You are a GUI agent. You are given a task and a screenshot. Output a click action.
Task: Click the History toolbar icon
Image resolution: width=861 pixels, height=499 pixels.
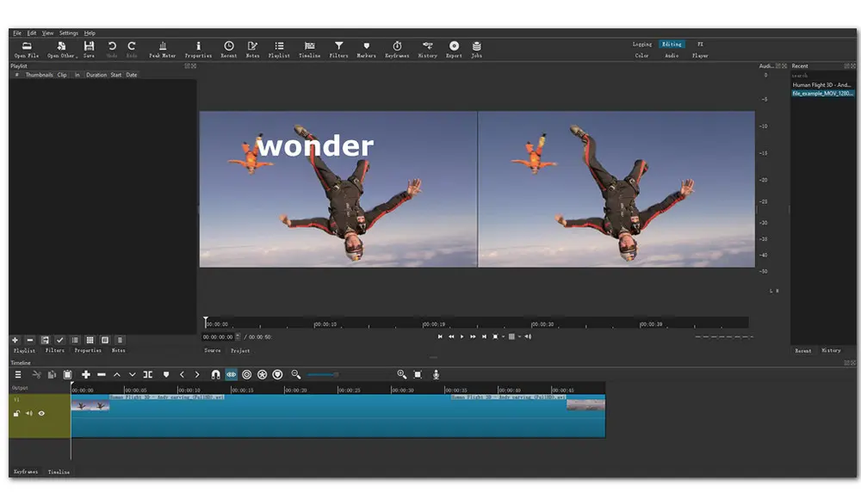tap(428, 49)
